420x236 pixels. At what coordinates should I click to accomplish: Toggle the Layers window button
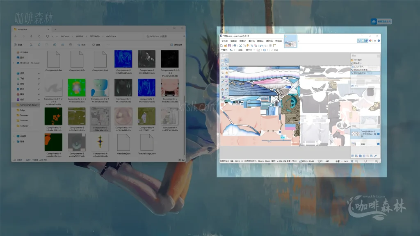(x=366, y=41)
